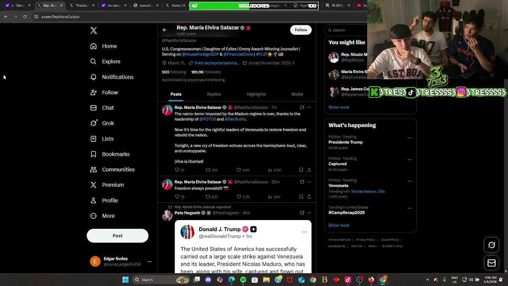Open floating Grok button
The height and width of the screenshot is (286, 508).
click(x=492, y=245)
